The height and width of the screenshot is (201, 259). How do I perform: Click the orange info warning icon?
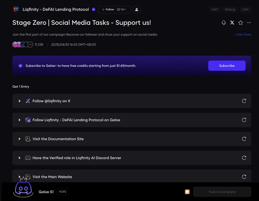click(187, 192)
